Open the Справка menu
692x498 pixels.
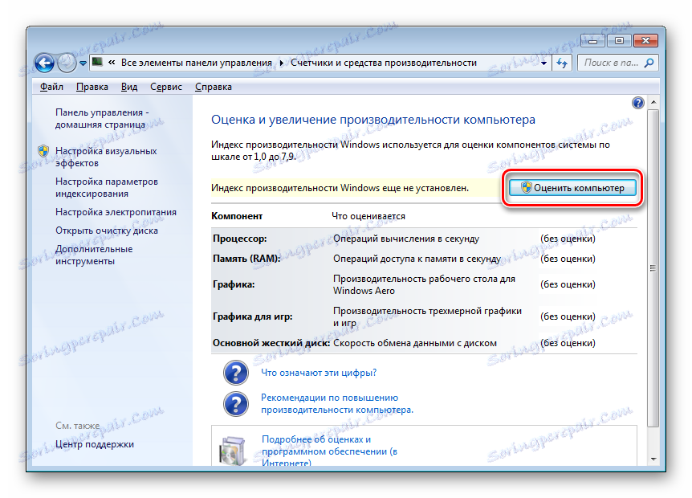[214, 87]
